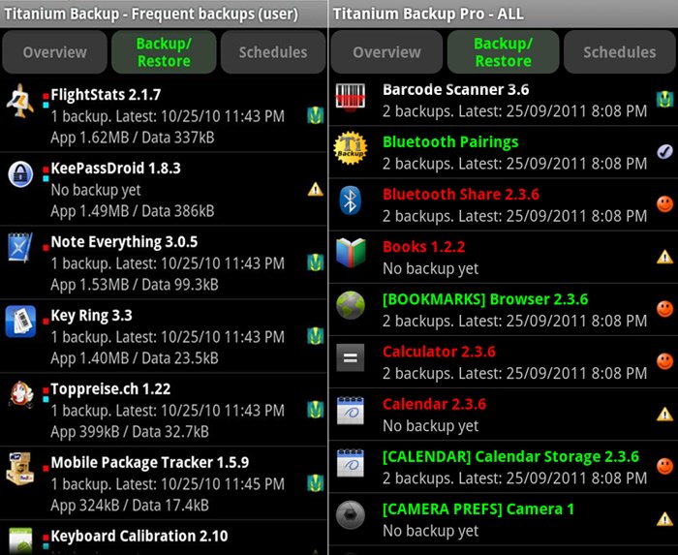Tap the warning triangle for Calendar 2.3.6

pyautogui.click(x=665, y=415)
